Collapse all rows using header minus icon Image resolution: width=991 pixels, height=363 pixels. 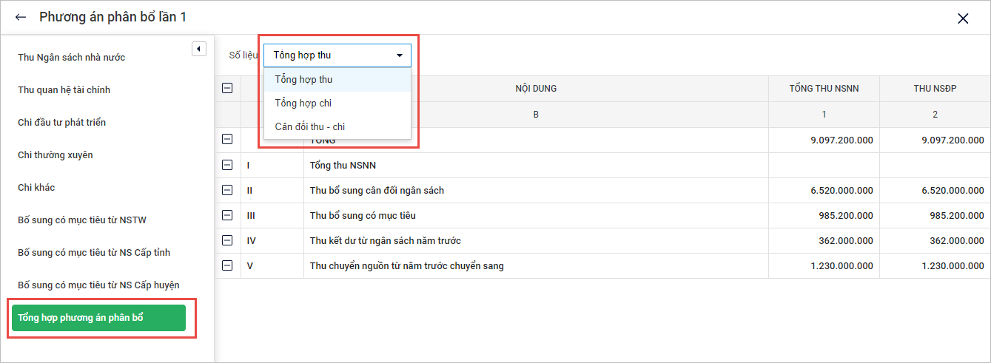pyautogui.click(x=228, y=89)
